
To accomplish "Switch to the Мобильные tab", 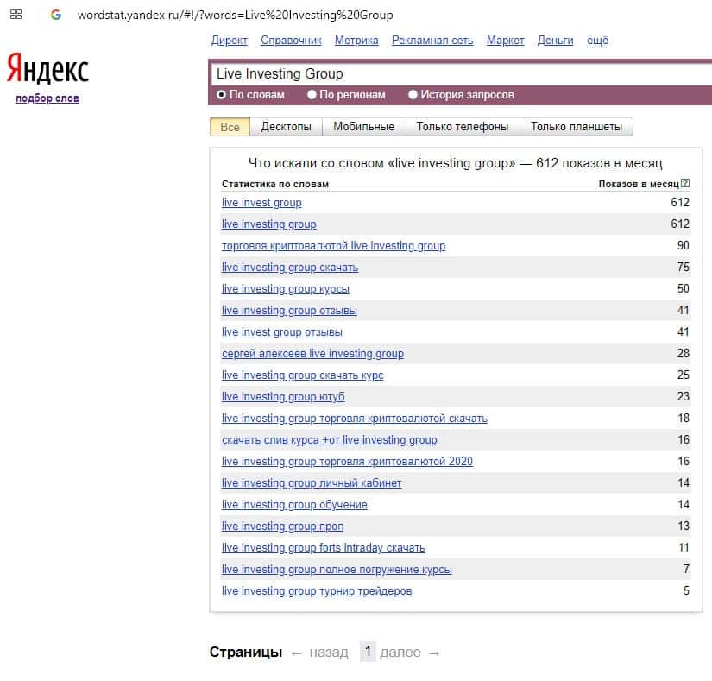I will 363,127.
